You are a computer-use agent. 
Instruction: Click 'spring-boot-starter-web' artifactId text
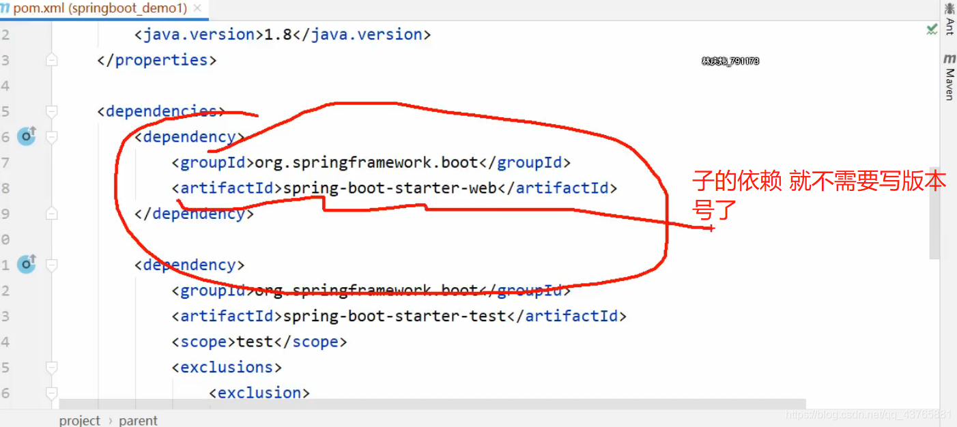(x=389, y=188)
